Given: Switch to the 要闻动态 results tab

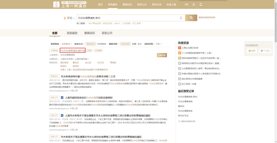Looking at the screenshot, I should click(x=90, y=33).
